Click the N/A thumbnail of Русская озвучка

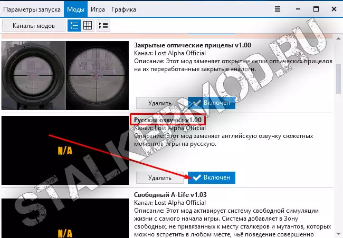coord(65,150)
